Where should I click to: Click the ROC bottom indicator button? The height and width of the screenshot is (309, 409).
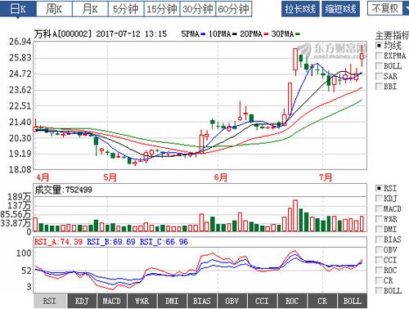tap(292, 301)
